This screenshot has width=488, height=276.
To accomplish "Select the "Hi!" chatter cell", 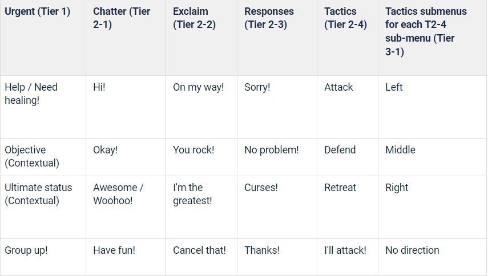I will (x=99, y=87).
